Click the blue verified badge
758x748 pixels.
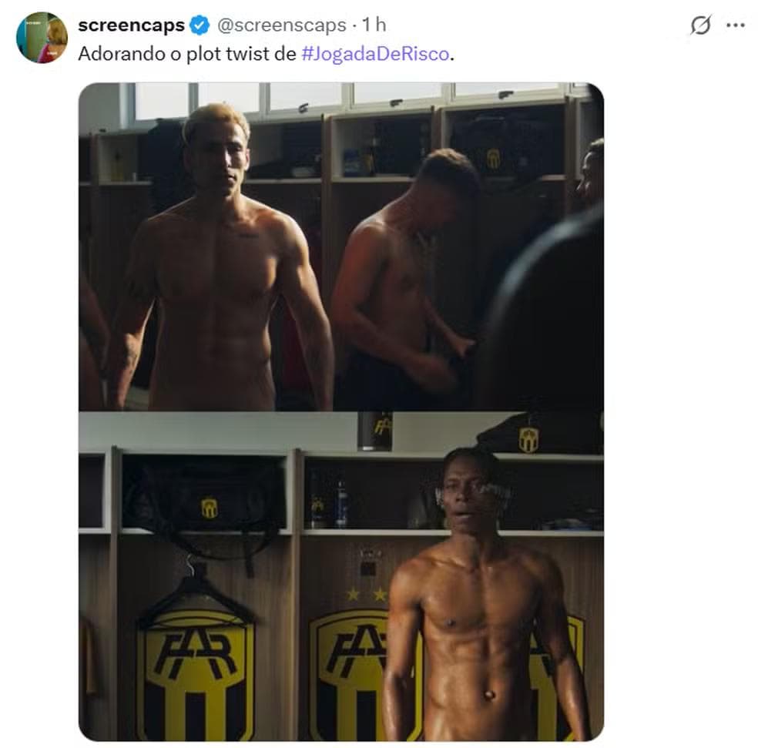pos(200,25)
